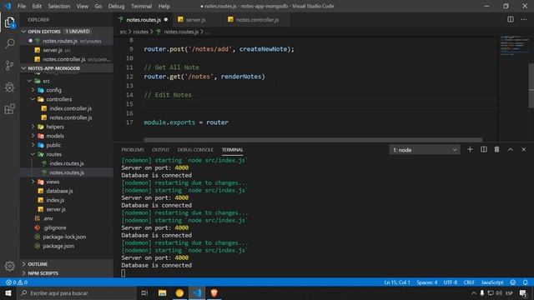Open File Explorer from the taskbar
Screen dimensions: 534x300
coord(163,292)
